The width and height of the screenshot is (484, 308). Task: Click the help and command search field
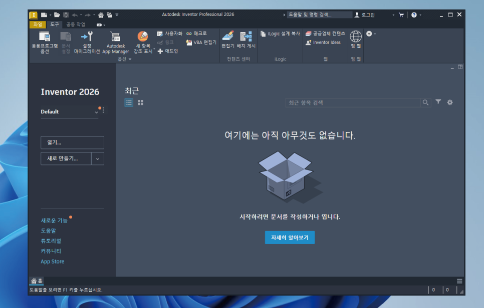tap(320, 15)
